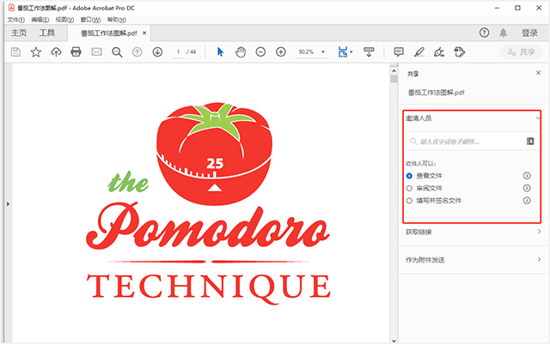Switch to the 工具 tab
This screenshot has width=550, height=344.
[x=46, y=33]
